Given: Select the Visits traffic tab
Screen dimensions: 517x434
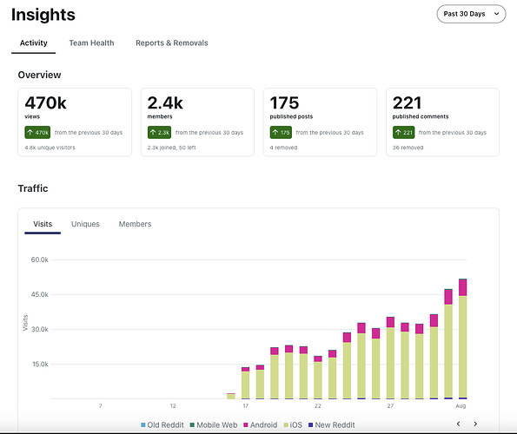Looking at the screenshot, I should point(43,224).
